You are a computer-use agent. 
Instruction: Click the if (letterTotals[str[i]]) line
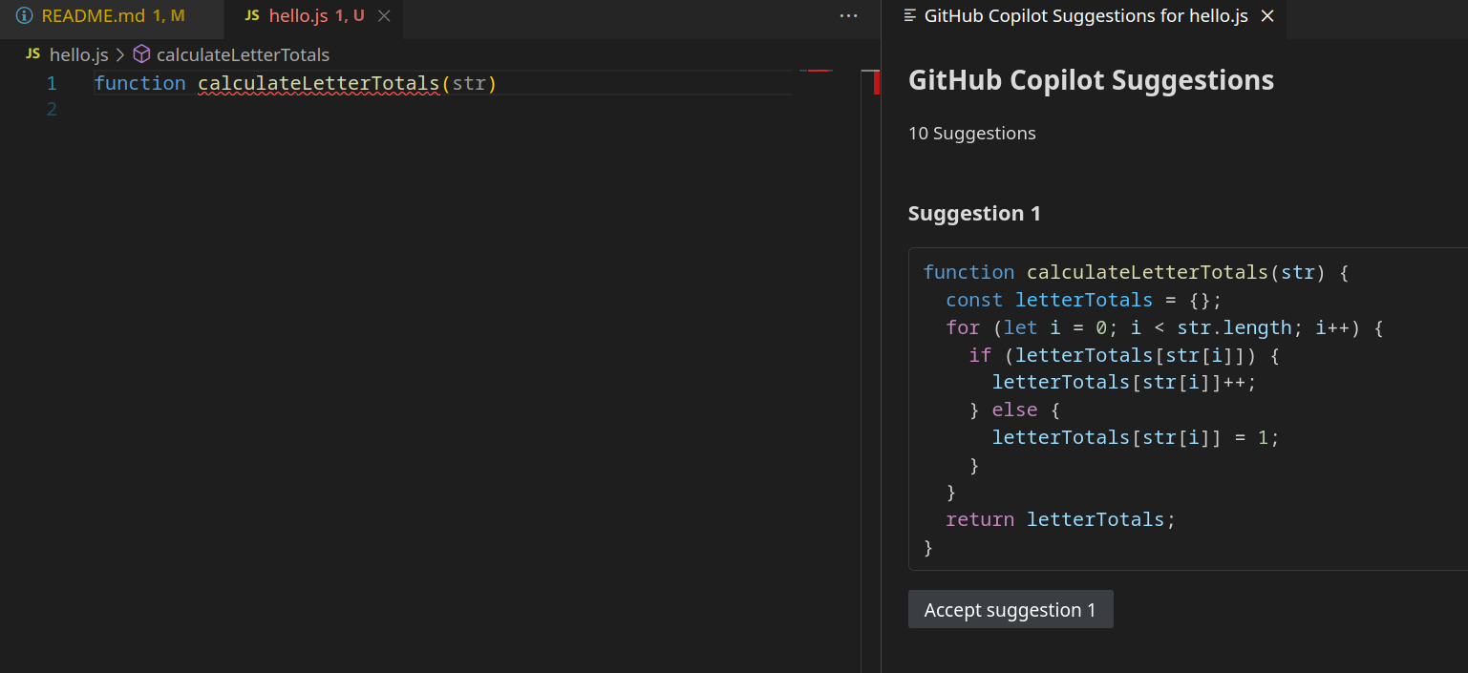pyautogui.click(x=1123, y=355)
